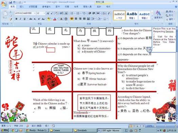Apply the Heading 2 style AaBbC
178x133 pixels.
(144, 16)
